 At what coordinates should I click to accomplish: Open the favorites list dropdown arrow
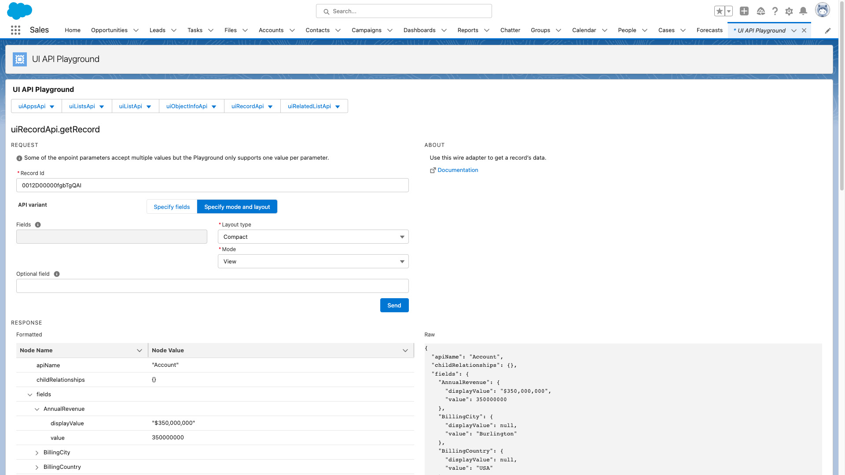[729, 11]
